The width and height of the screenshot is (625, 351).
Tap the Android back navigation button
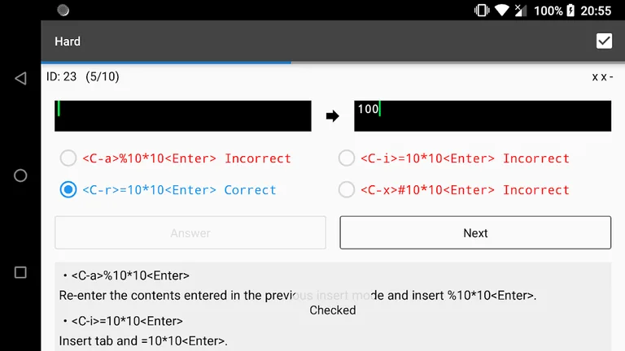(20, 78)
